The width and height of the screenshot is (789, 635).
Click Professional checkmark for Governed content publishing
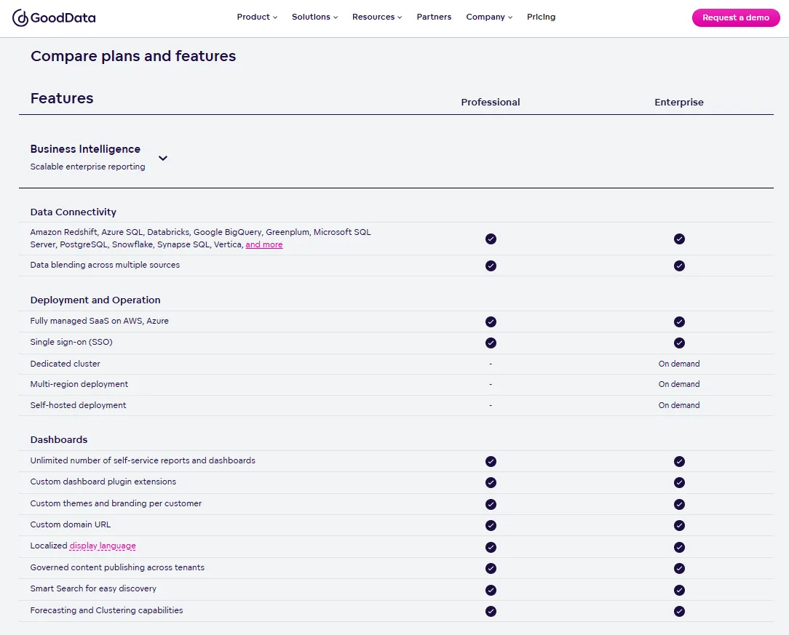pos(491,568)
